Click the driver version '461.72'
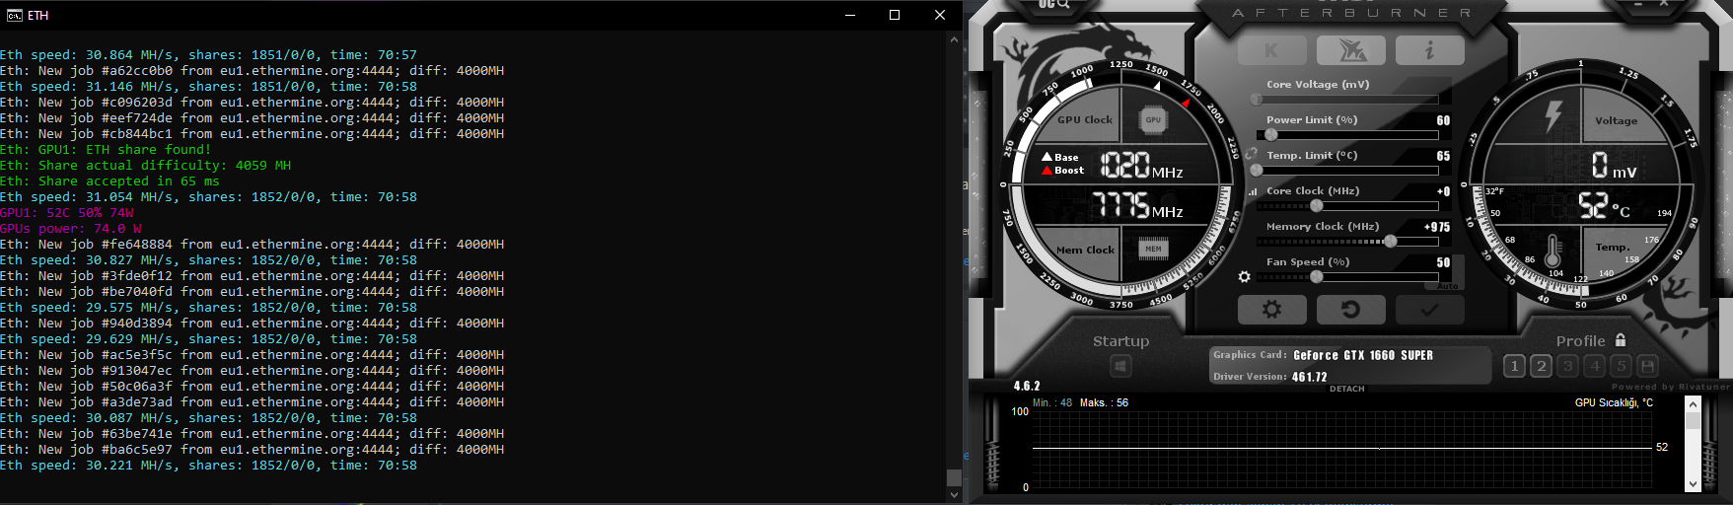Viewport: 1733px width, 505px height. [x=1310, y=377]
